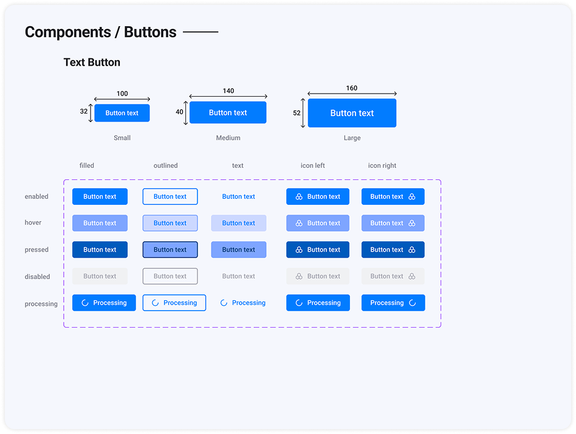This screenshot has width=576, height=434.
Task: Click the height value 32
Action: coord(84,111)
